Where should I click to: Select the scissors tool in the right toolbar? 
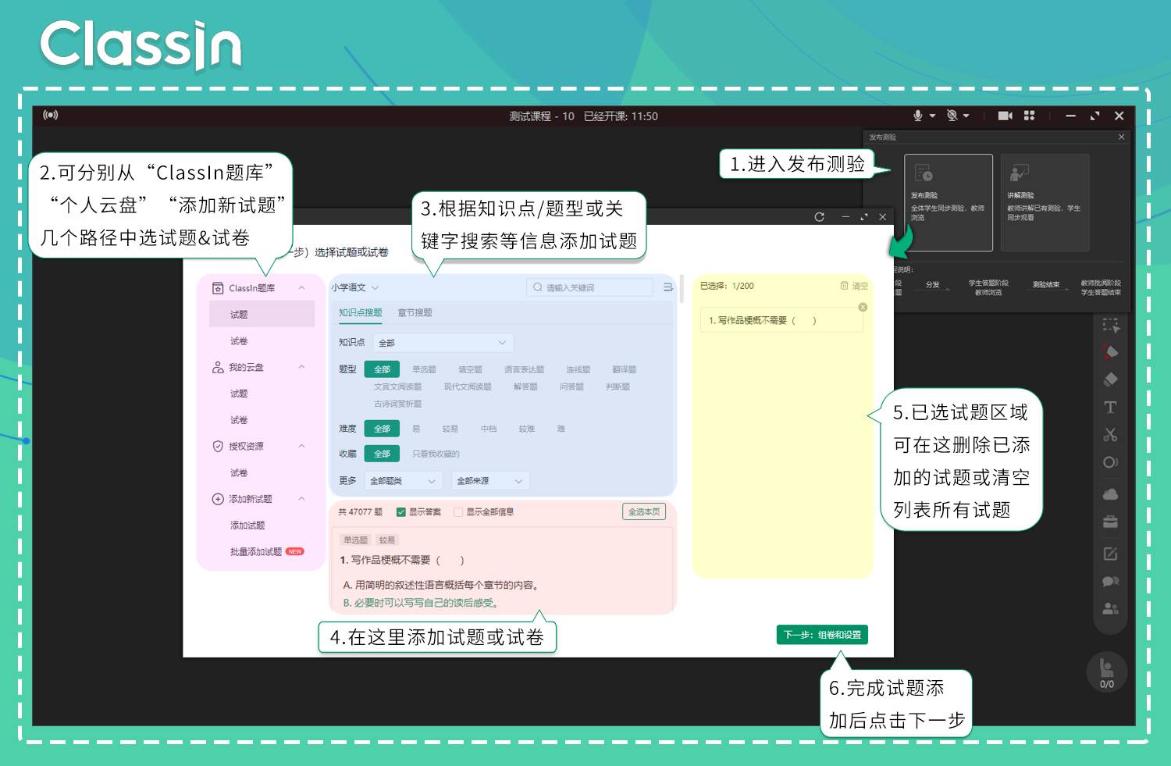[x=1110, y=435]
